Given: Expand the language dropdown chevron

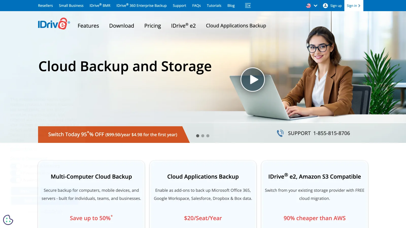Looking at the screenshot, I should click(x=316, y=6).
